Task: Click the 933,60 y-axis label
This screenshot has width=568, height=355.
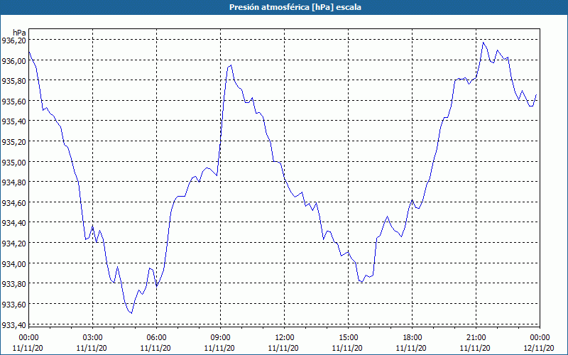Action: (x=13, y=305)
